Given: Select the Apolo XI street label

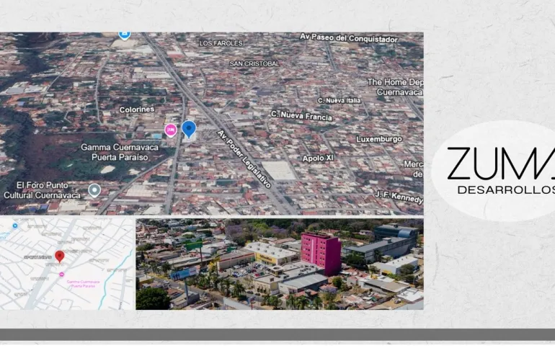Looking at the screenshot, I should [317, 158].
